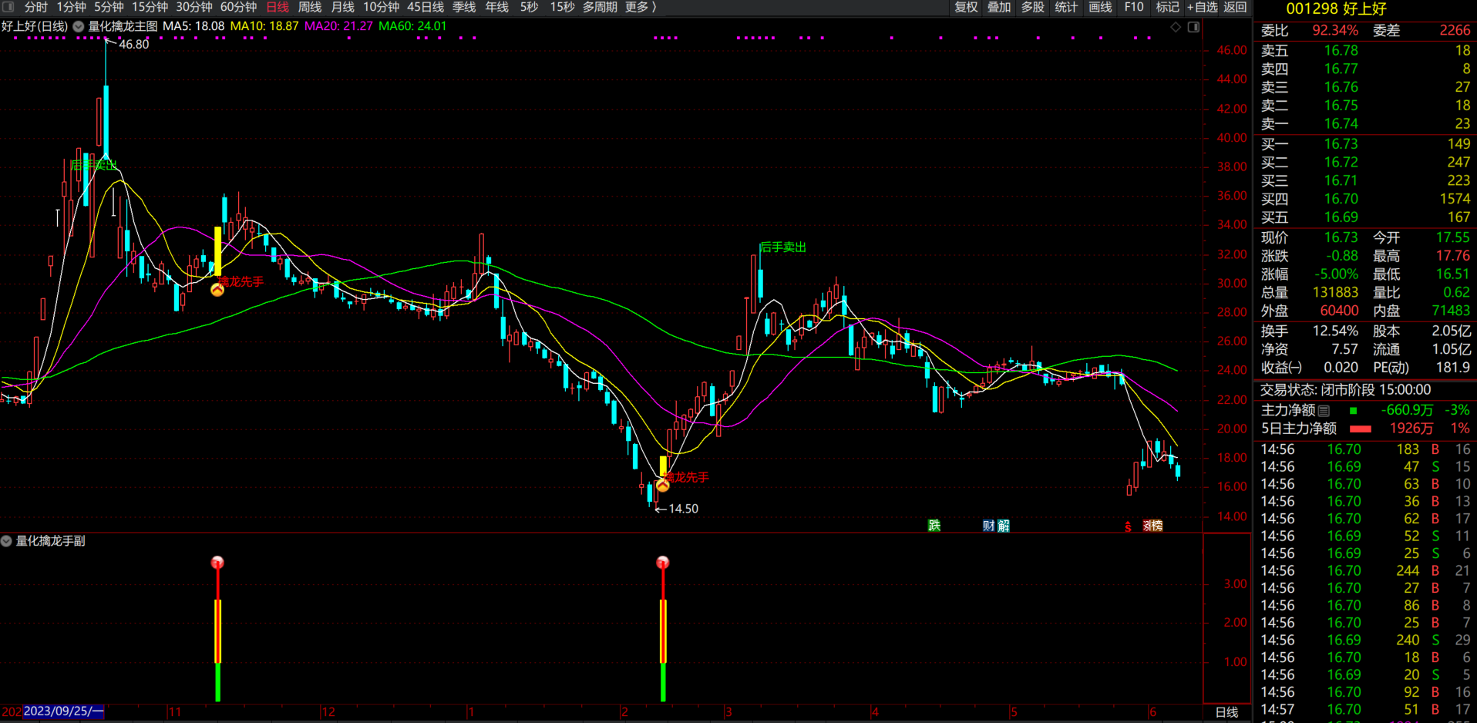The width and height of the screenshot is (1477, 723).
Task: Select the 年线 yearly period
Action: (497, 7)
